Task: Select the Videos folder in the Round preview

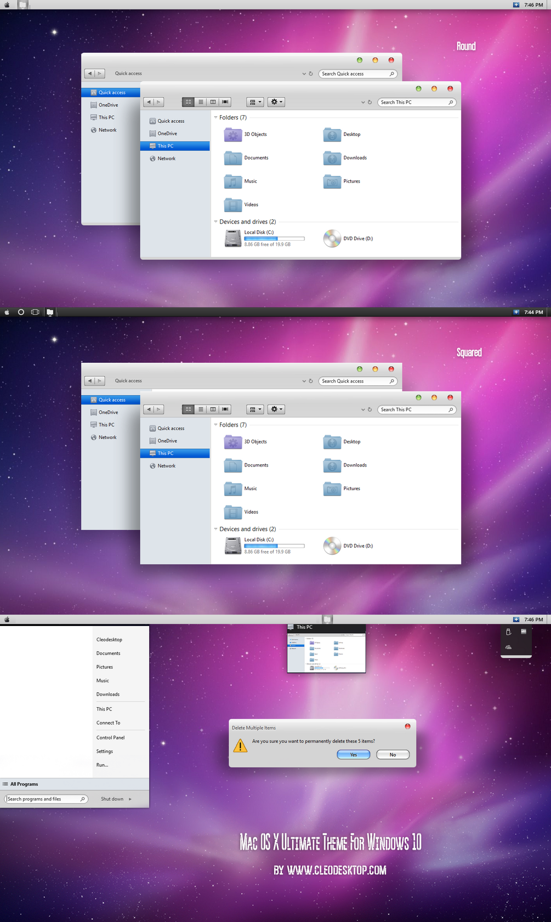Action: (x=241, y=204)
